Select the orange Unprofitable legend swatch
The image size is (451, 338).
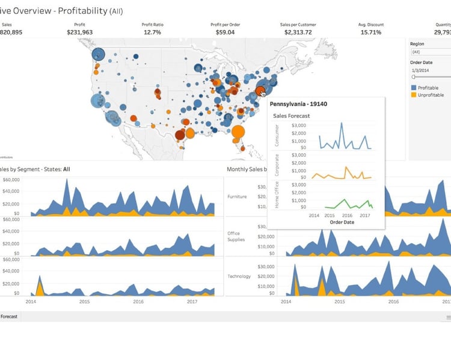click(414, 95)
